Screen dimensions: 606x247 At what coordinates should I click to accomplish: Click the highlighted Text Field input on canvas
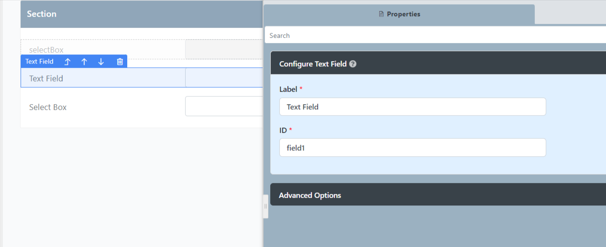(224, 78)
